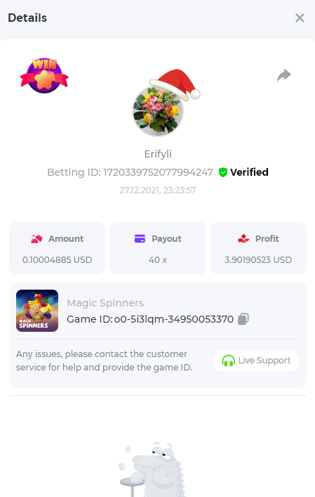Click the Verified label
The width and height of the screenshot is (315, 497).
tap(249, 172)
